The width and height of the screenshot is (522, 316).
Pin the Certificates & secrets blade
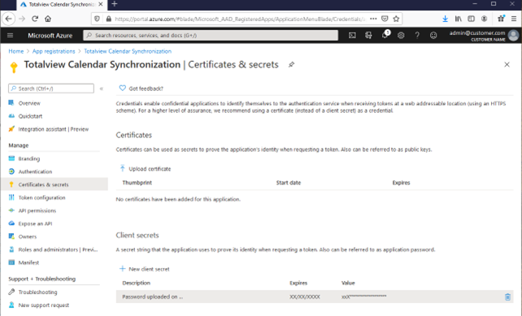coord(291,64)
